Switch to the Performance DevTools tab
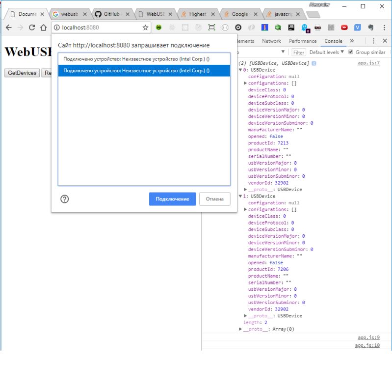 click(x=303, y=41)
